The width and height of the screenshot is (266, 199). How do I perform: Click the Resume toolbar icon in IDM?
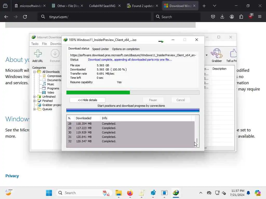55,54
